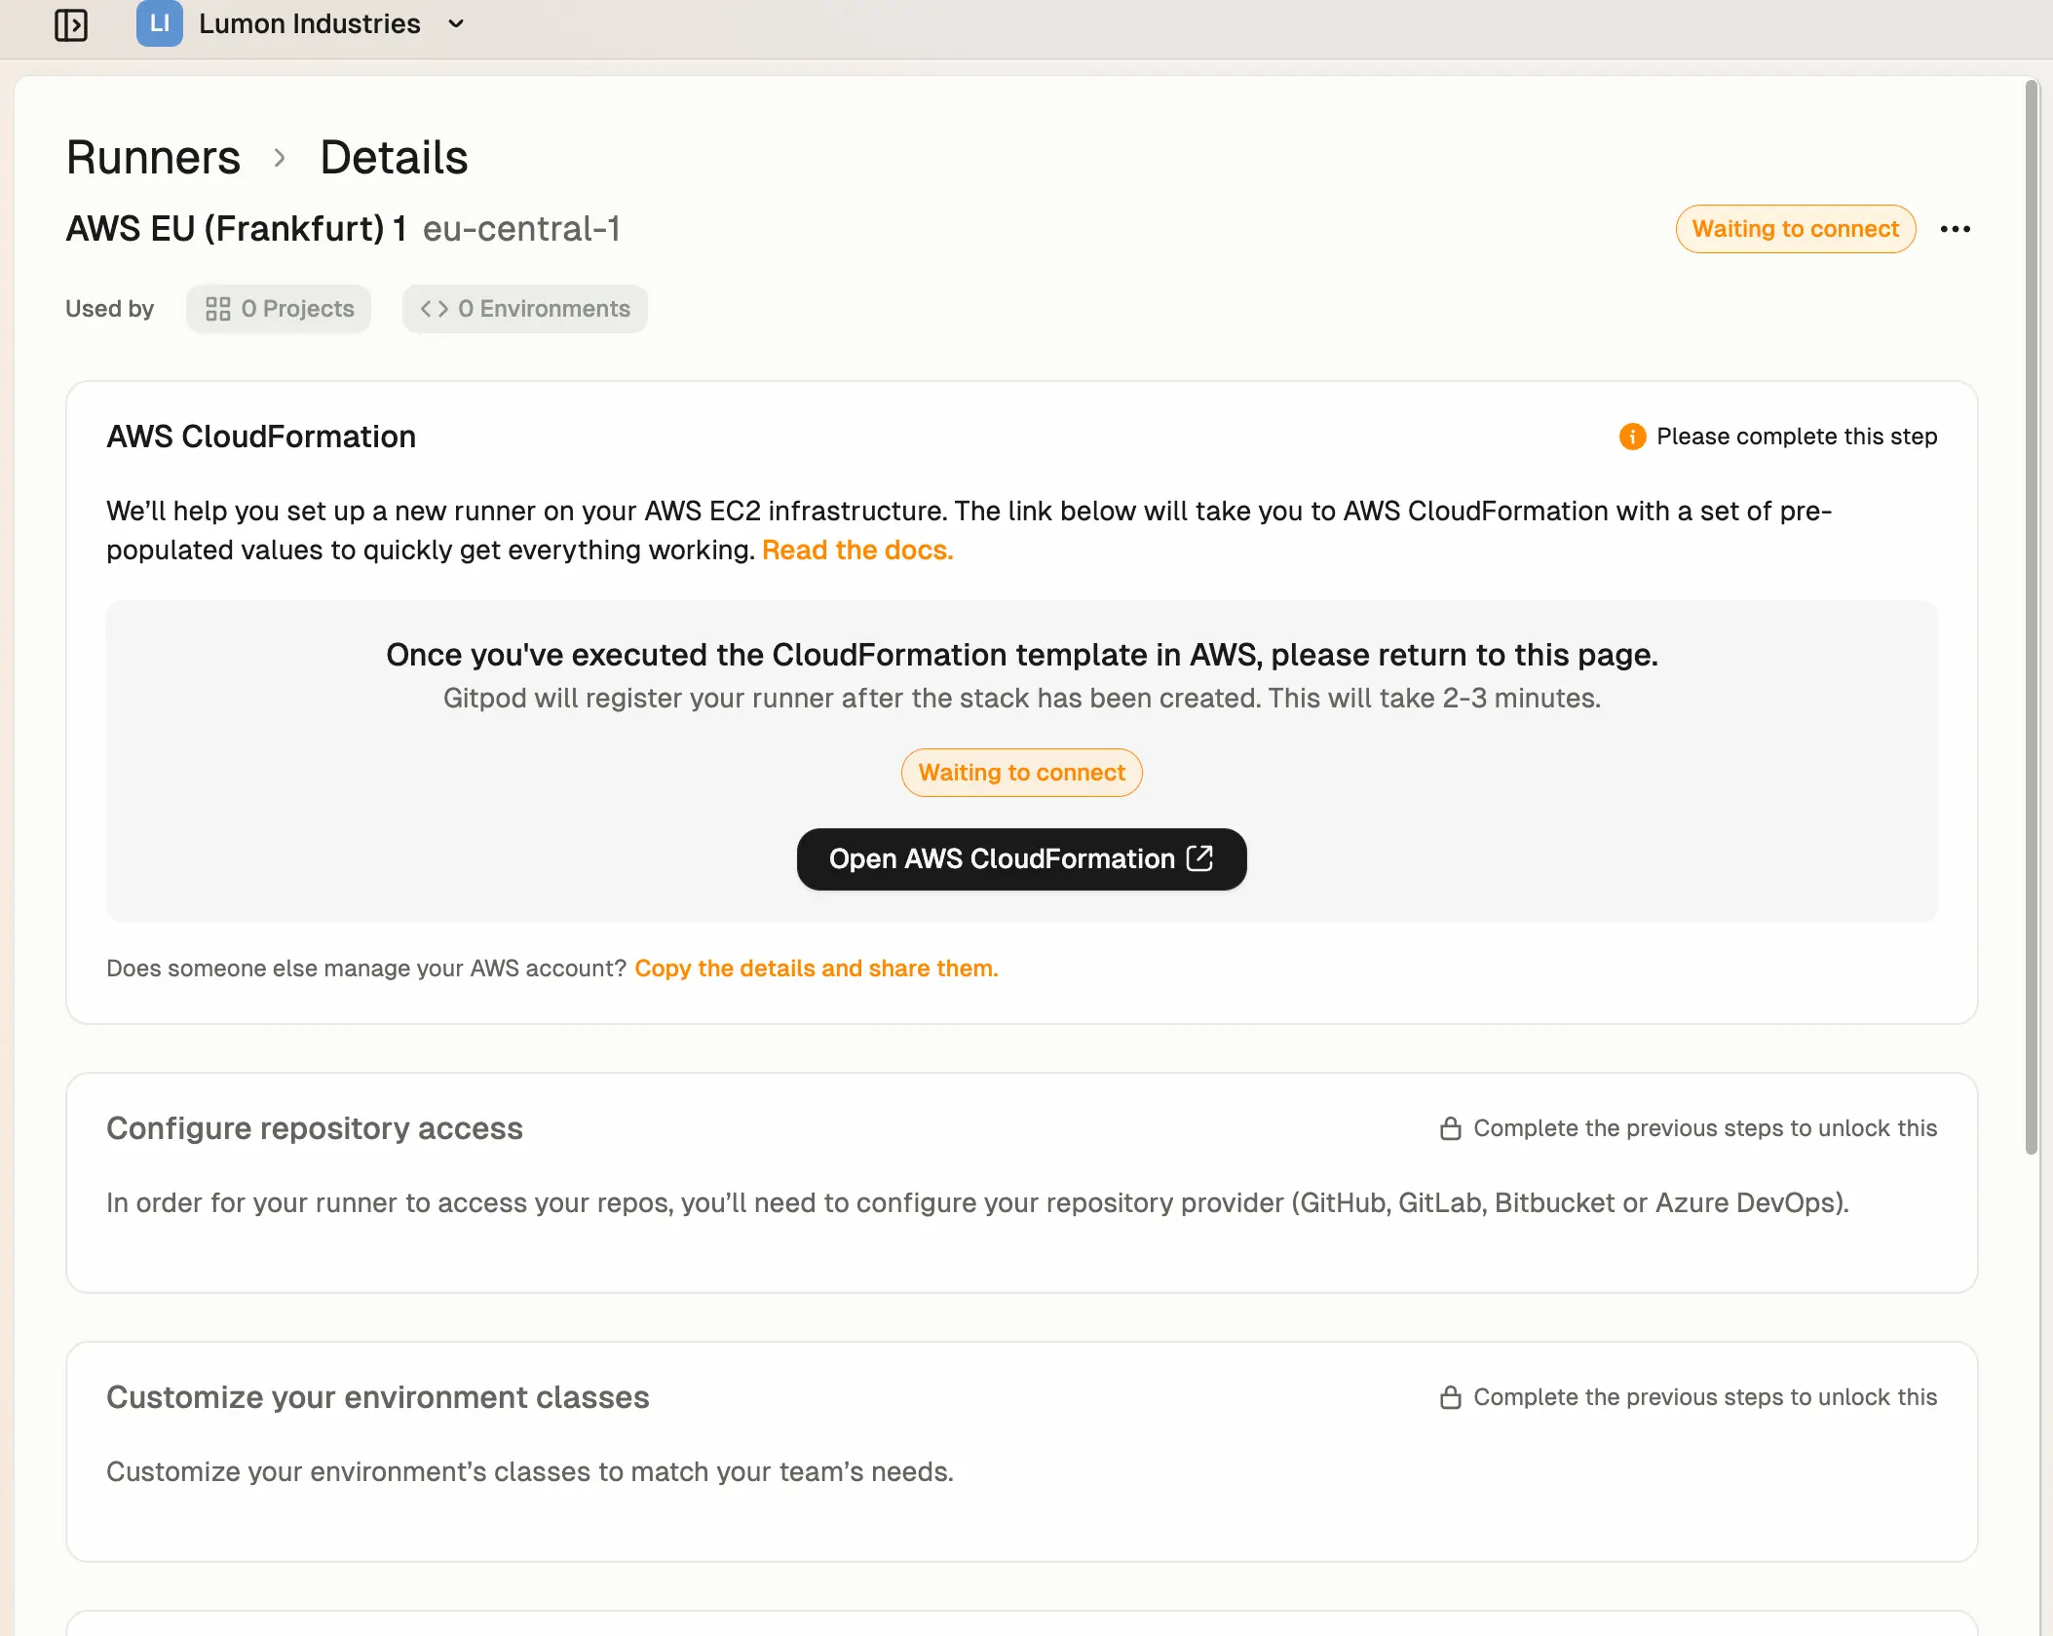Image resolution: width=2053 pixels, height=1636 pixels.
Task: Click the external link icon on CloudFormation button
Action: [1199, 858]
